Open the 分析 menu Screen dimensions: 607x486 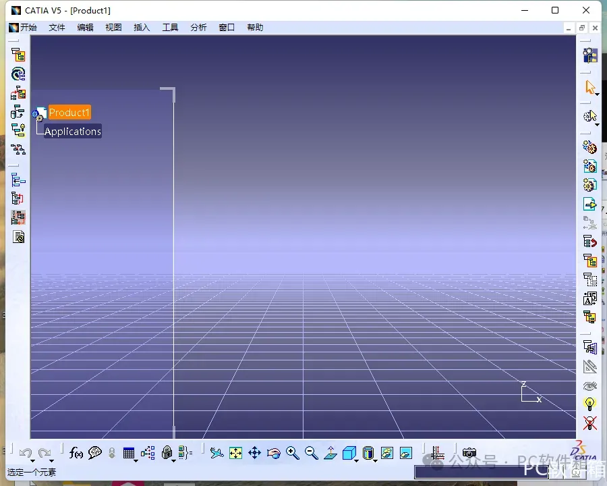(x=198, y=28)
